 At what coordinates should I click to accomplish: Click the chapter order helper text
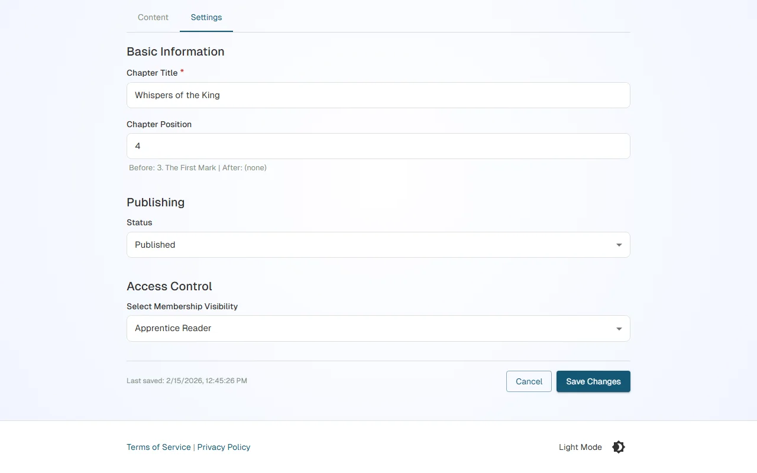pos(196,167)
